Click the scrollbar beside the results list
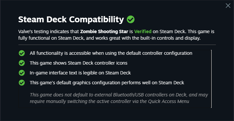The width and height of the screenshot is (234, 121). [211, 79]
